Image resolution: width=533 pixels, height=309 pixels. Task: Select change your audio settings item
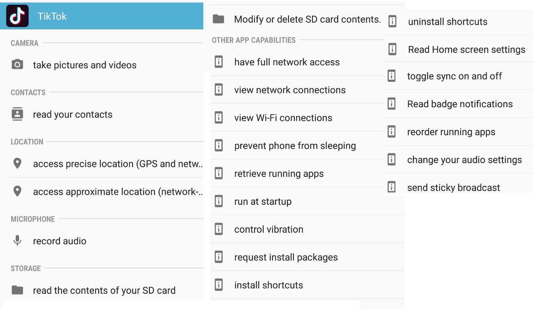(x=458, y=160)
